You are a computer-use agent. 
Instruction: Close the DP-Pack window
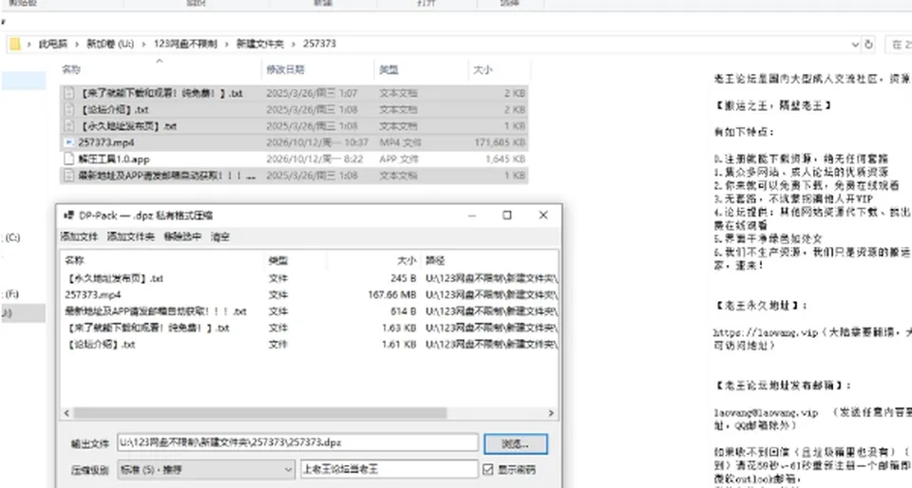[543, 216]
